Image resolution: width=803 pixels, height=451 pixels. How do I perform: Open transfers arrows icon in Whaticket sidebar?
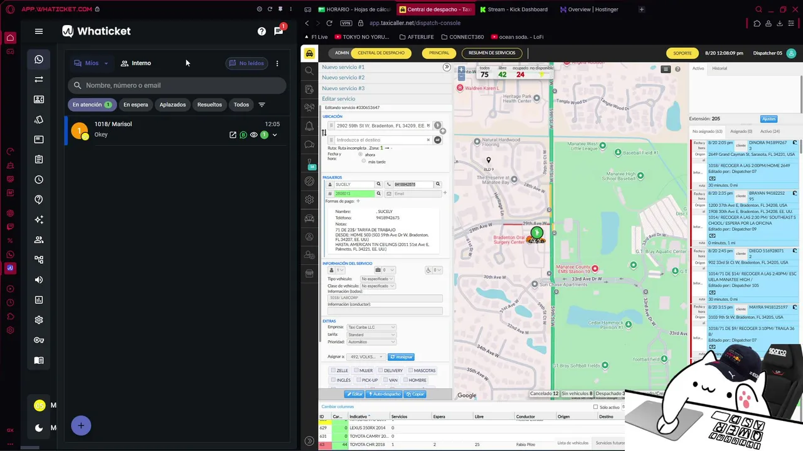click(x=39, y=80)
